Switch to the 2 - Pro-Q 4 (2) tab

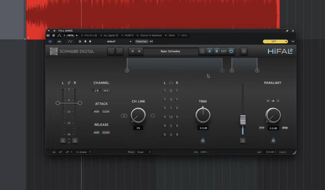[x=89, y=35]
